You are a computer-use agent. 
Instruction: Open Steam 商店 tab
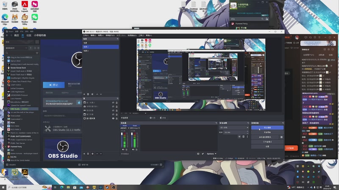pyautogui.click(x=17, y=35)
